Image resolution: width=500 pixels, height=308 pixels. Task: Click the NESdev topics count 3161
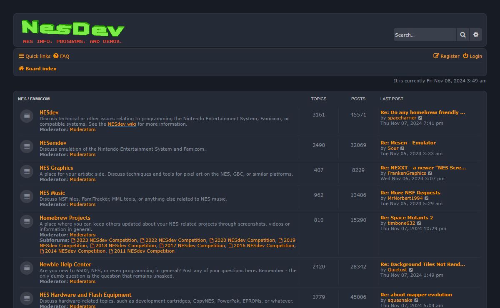coord(319,115)
